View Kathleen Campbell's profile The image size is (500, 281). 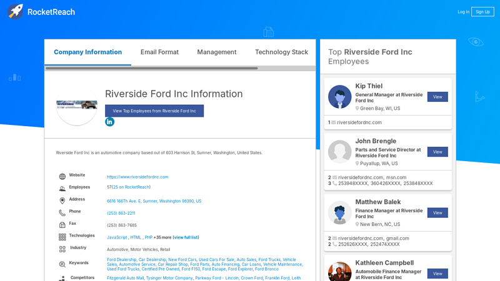pos(437,274)
